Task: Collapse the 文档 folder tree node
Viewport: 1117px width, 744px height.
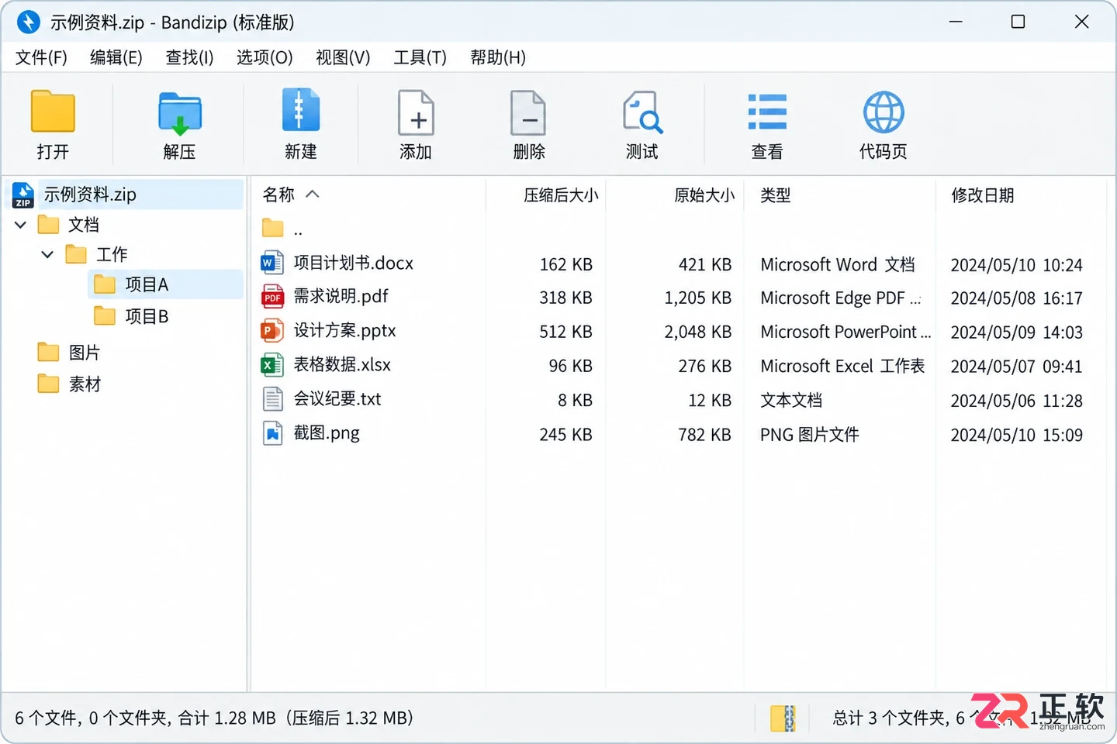Action: click(x=21, y=225)
